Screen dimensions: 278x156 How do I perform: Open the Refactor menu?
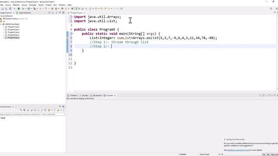click(x=16, y=5)
